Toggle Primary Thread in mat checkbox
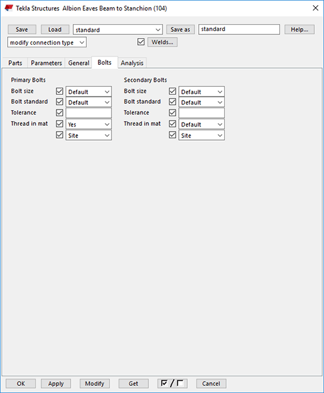Image resolution: width=324 pixels, height=393 pixels. [x=60, y=124]
